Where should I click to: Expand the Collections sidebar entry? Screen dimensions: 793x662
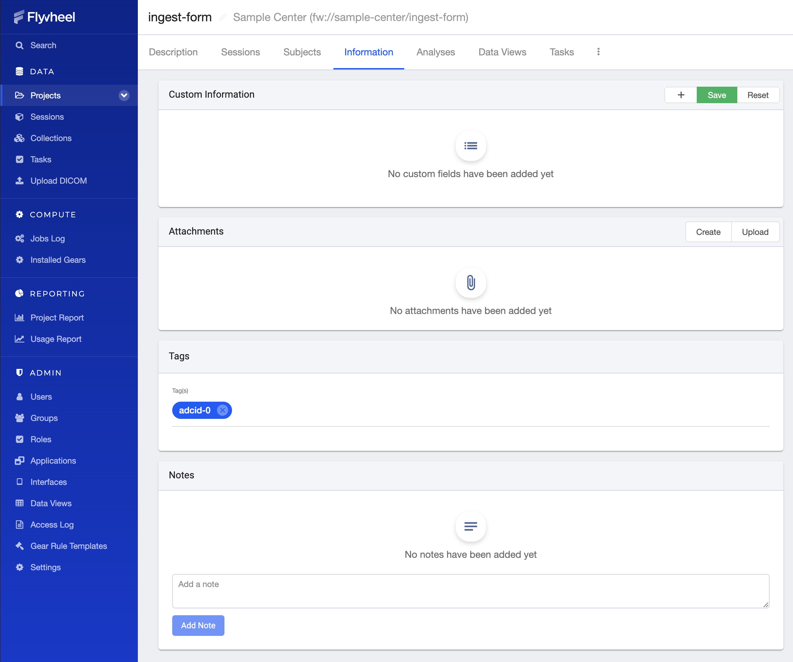51,138
